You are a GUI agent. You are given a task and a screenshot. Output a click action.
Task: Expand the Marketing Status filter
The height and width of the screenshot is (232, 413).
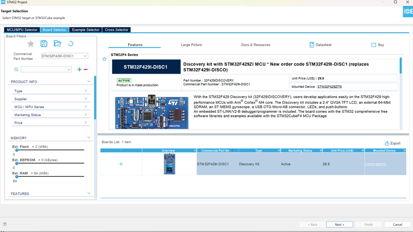[x=86, y=115]
